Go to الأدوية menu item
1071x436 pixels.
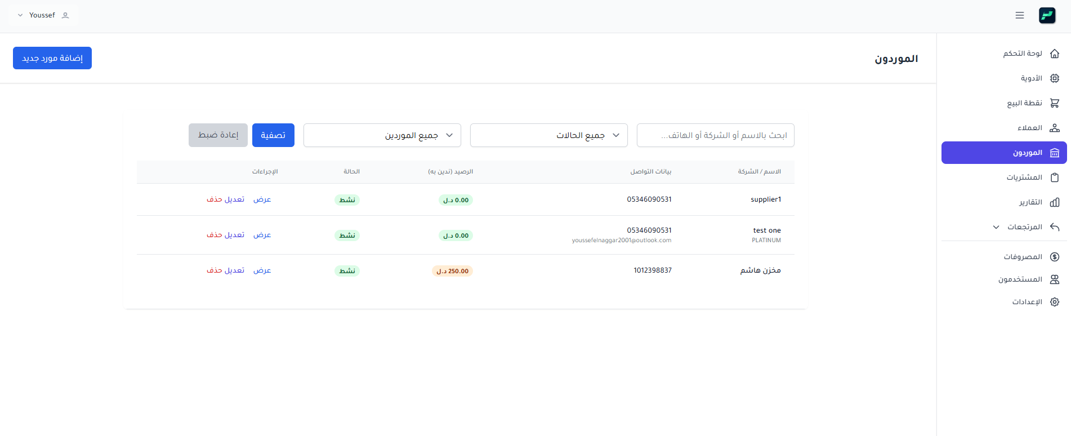point(1004,78)
